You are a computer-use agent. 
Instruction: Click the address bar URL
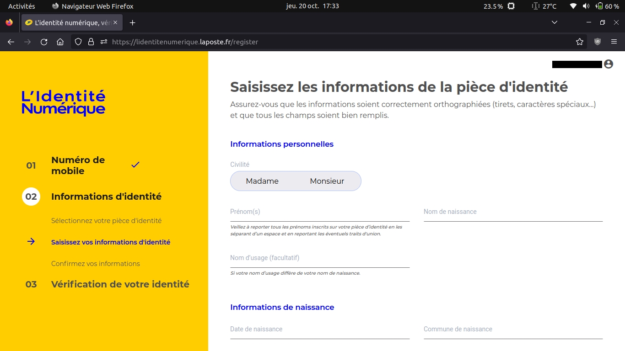pos(185,42)
